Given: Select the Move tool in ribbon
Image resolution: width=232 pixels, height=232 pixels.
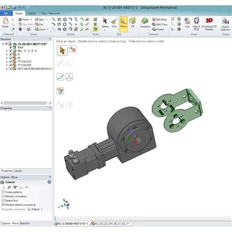Looking at the screenshot, I should coord(123,24).
